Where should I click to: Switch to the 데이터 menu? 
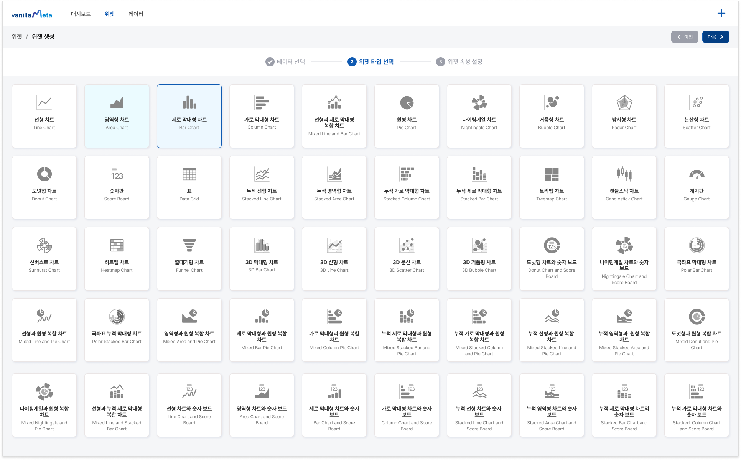[136, 14]
